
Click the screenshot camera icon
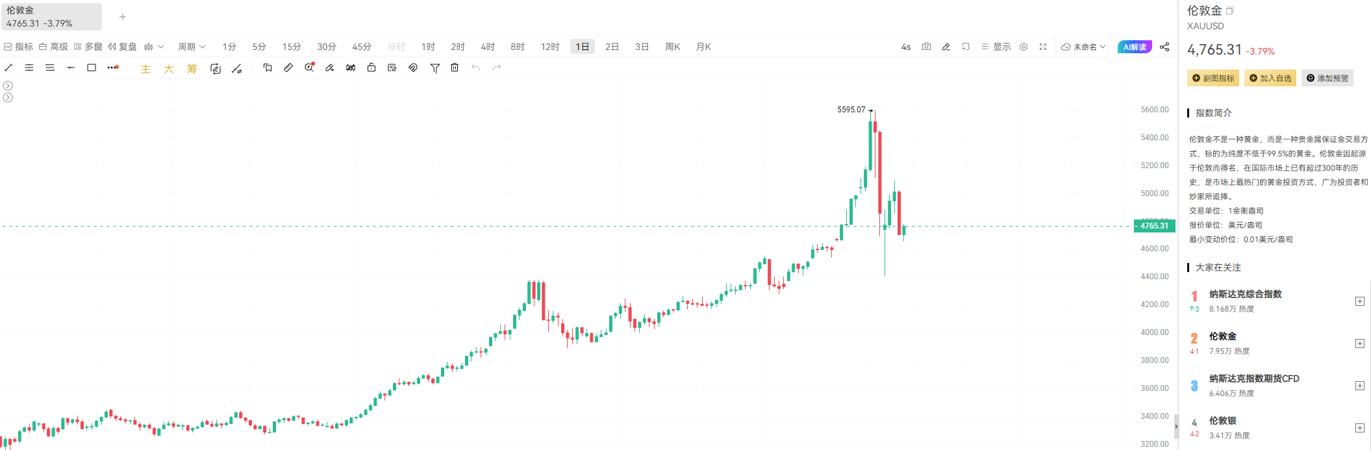926,47
